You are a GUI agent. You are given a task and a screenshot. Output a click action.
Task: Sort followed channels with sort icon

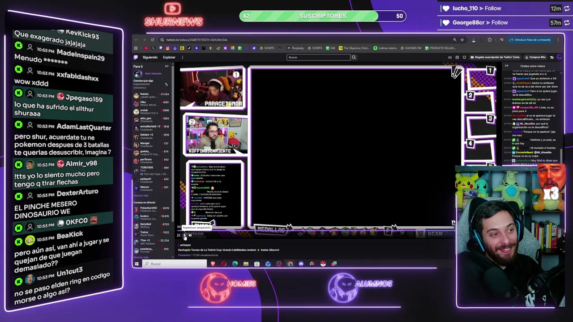[x=166, y=84]
